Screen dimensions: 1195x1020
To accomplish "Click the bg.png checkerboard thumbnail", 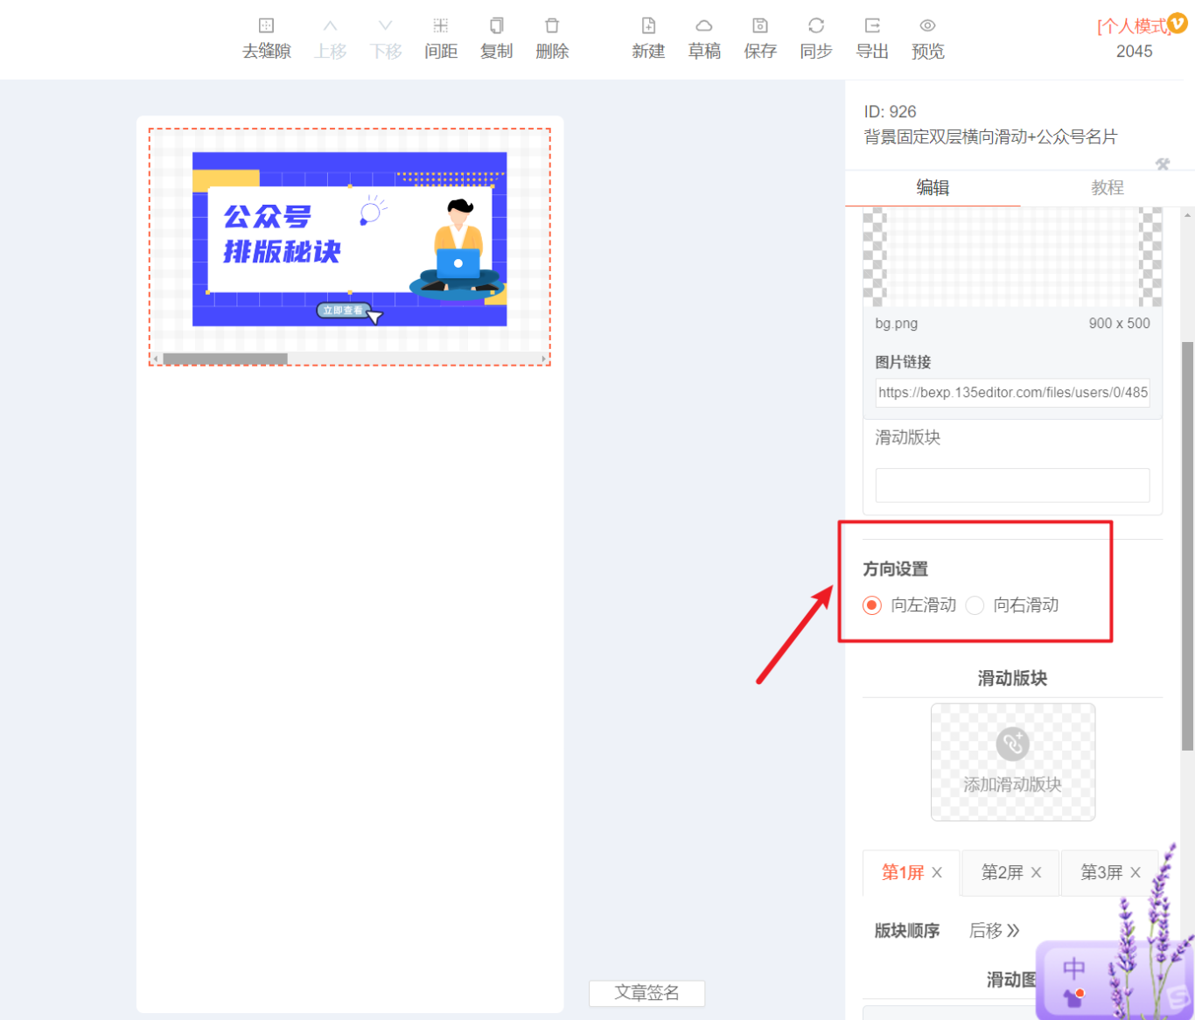I will click(1013, 256).
